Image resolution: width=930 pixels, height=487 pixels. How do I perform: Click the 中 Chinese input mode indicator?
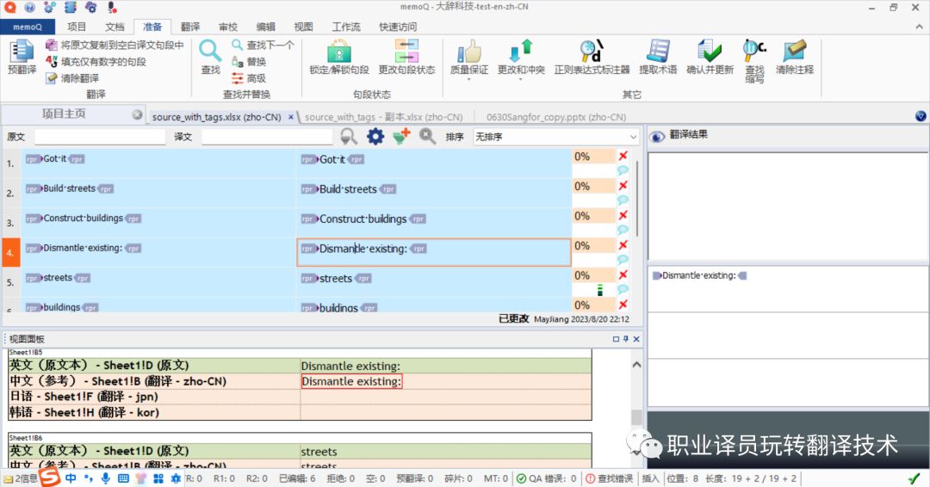[x=71, y=478]
